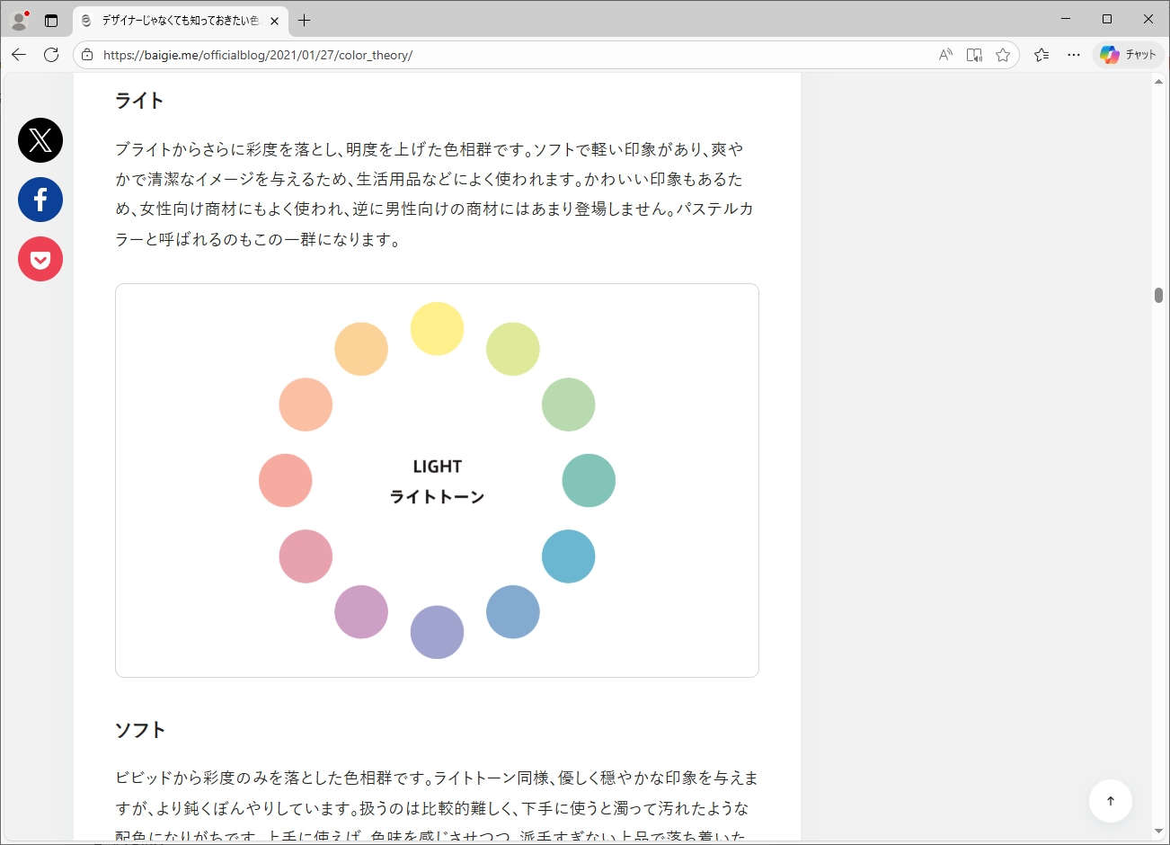Open the Read aloud feature

click(945, 55)
